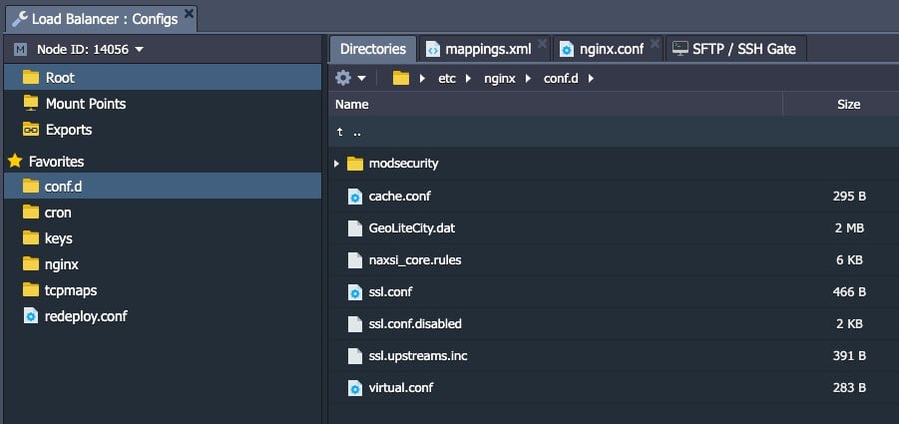This screenshot has height=424, width=899.
Task: Click the tcpmaps folder icon
Action: click(31, 290)
